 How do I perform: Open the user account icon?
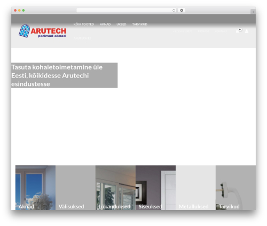click(x=247, y=31)
